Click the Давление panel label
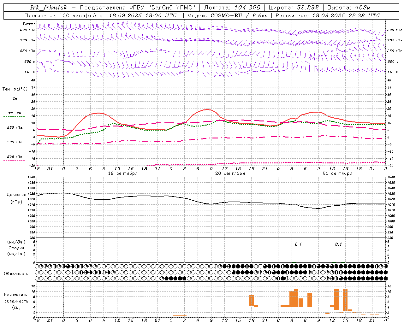Screen dimensions: 404x323 pos(16,195)
